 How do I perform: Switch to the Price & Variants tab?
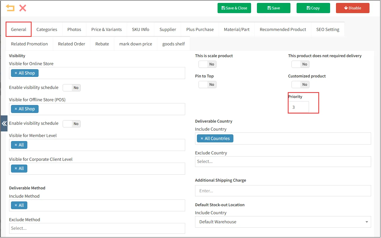(106, 30)
